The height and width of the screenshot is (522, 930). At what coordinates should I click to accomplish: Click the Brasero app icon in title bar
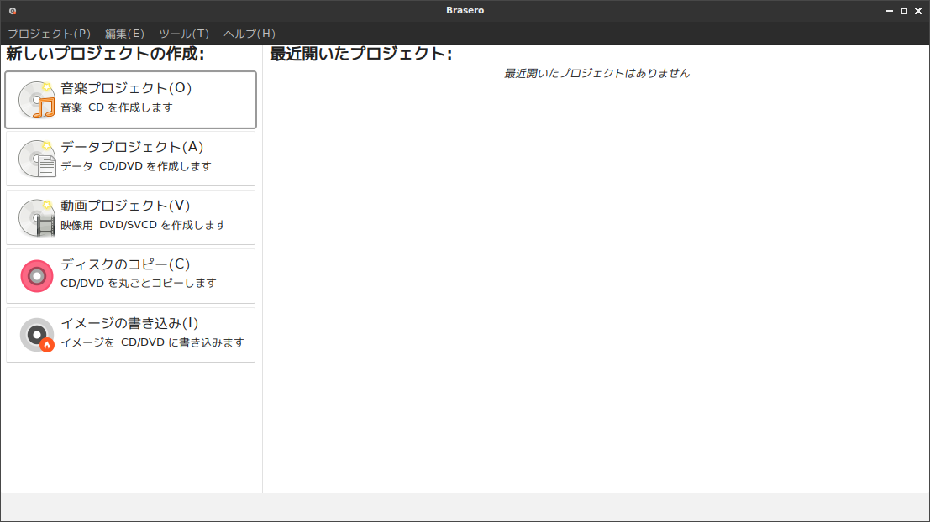coord(13,11)
